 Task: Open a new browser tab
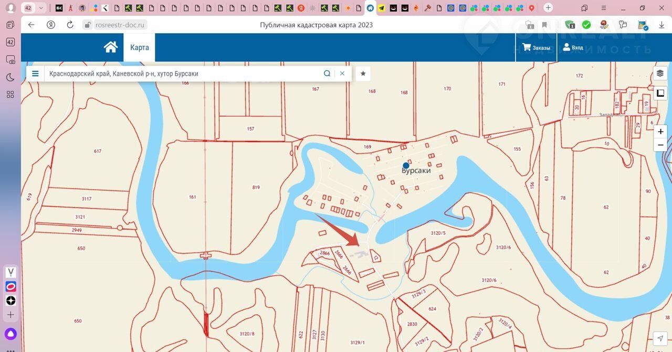[x=548, y=7]
